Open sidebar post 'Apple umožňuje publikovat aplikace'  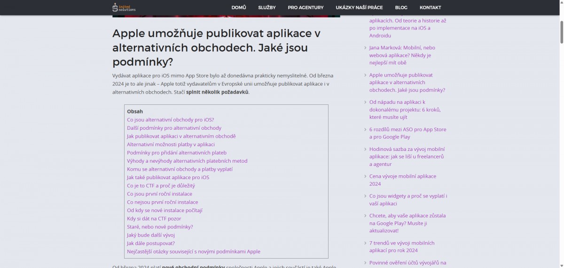(407, 82)
